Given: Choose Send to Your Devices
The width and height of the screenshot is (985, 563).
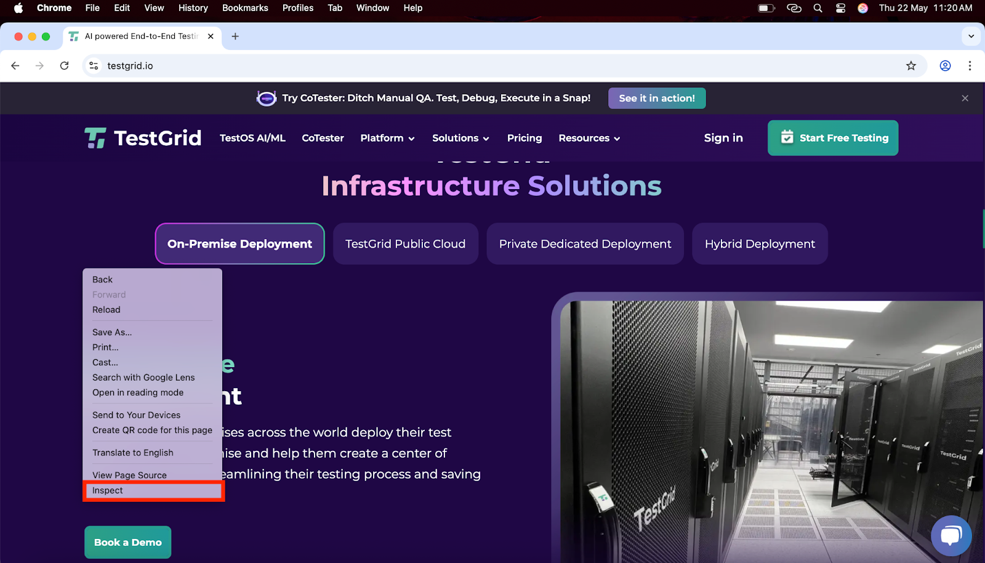Looking at the screenshot, I should [153, 415].
